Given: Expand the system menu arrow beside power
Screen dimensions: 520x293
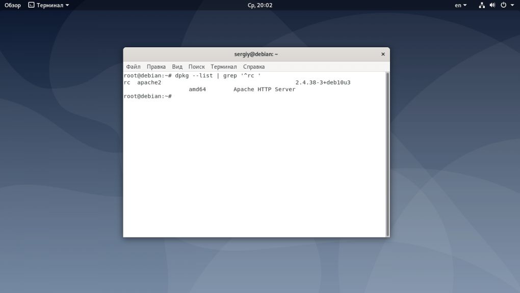Looking at the screenshot, I should click(512, 6).
